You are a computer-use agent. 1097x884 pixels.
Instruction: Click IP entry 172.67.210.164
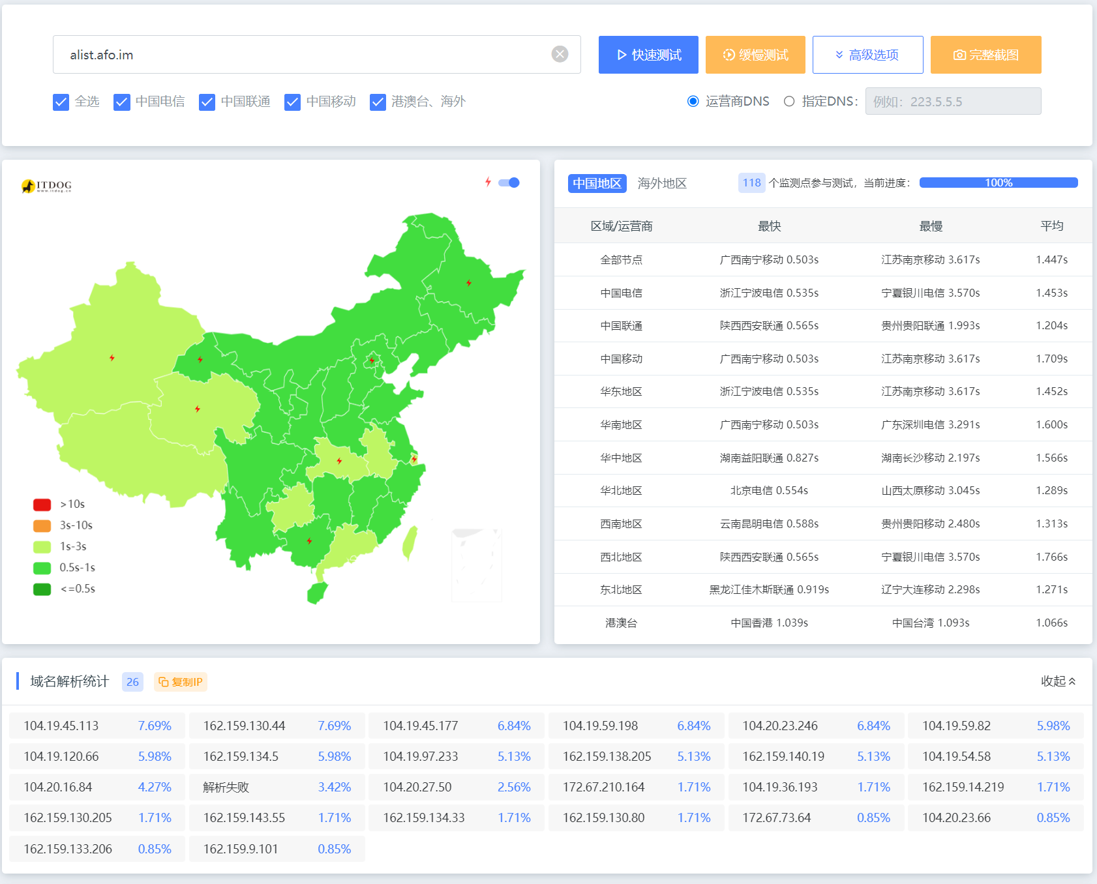click(x=636, y=787)
